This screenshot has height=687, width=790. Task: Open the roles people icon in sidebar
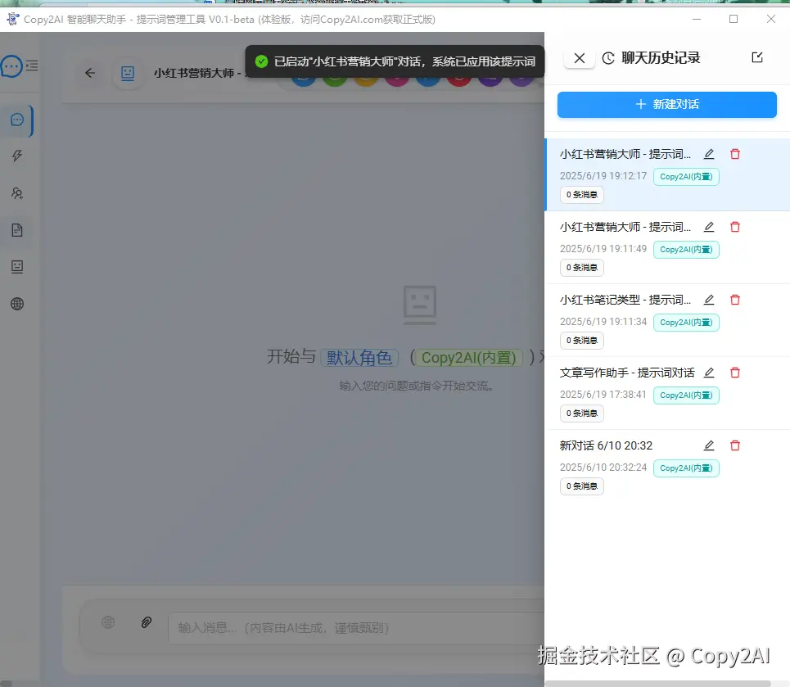click(x=17, y=193)
